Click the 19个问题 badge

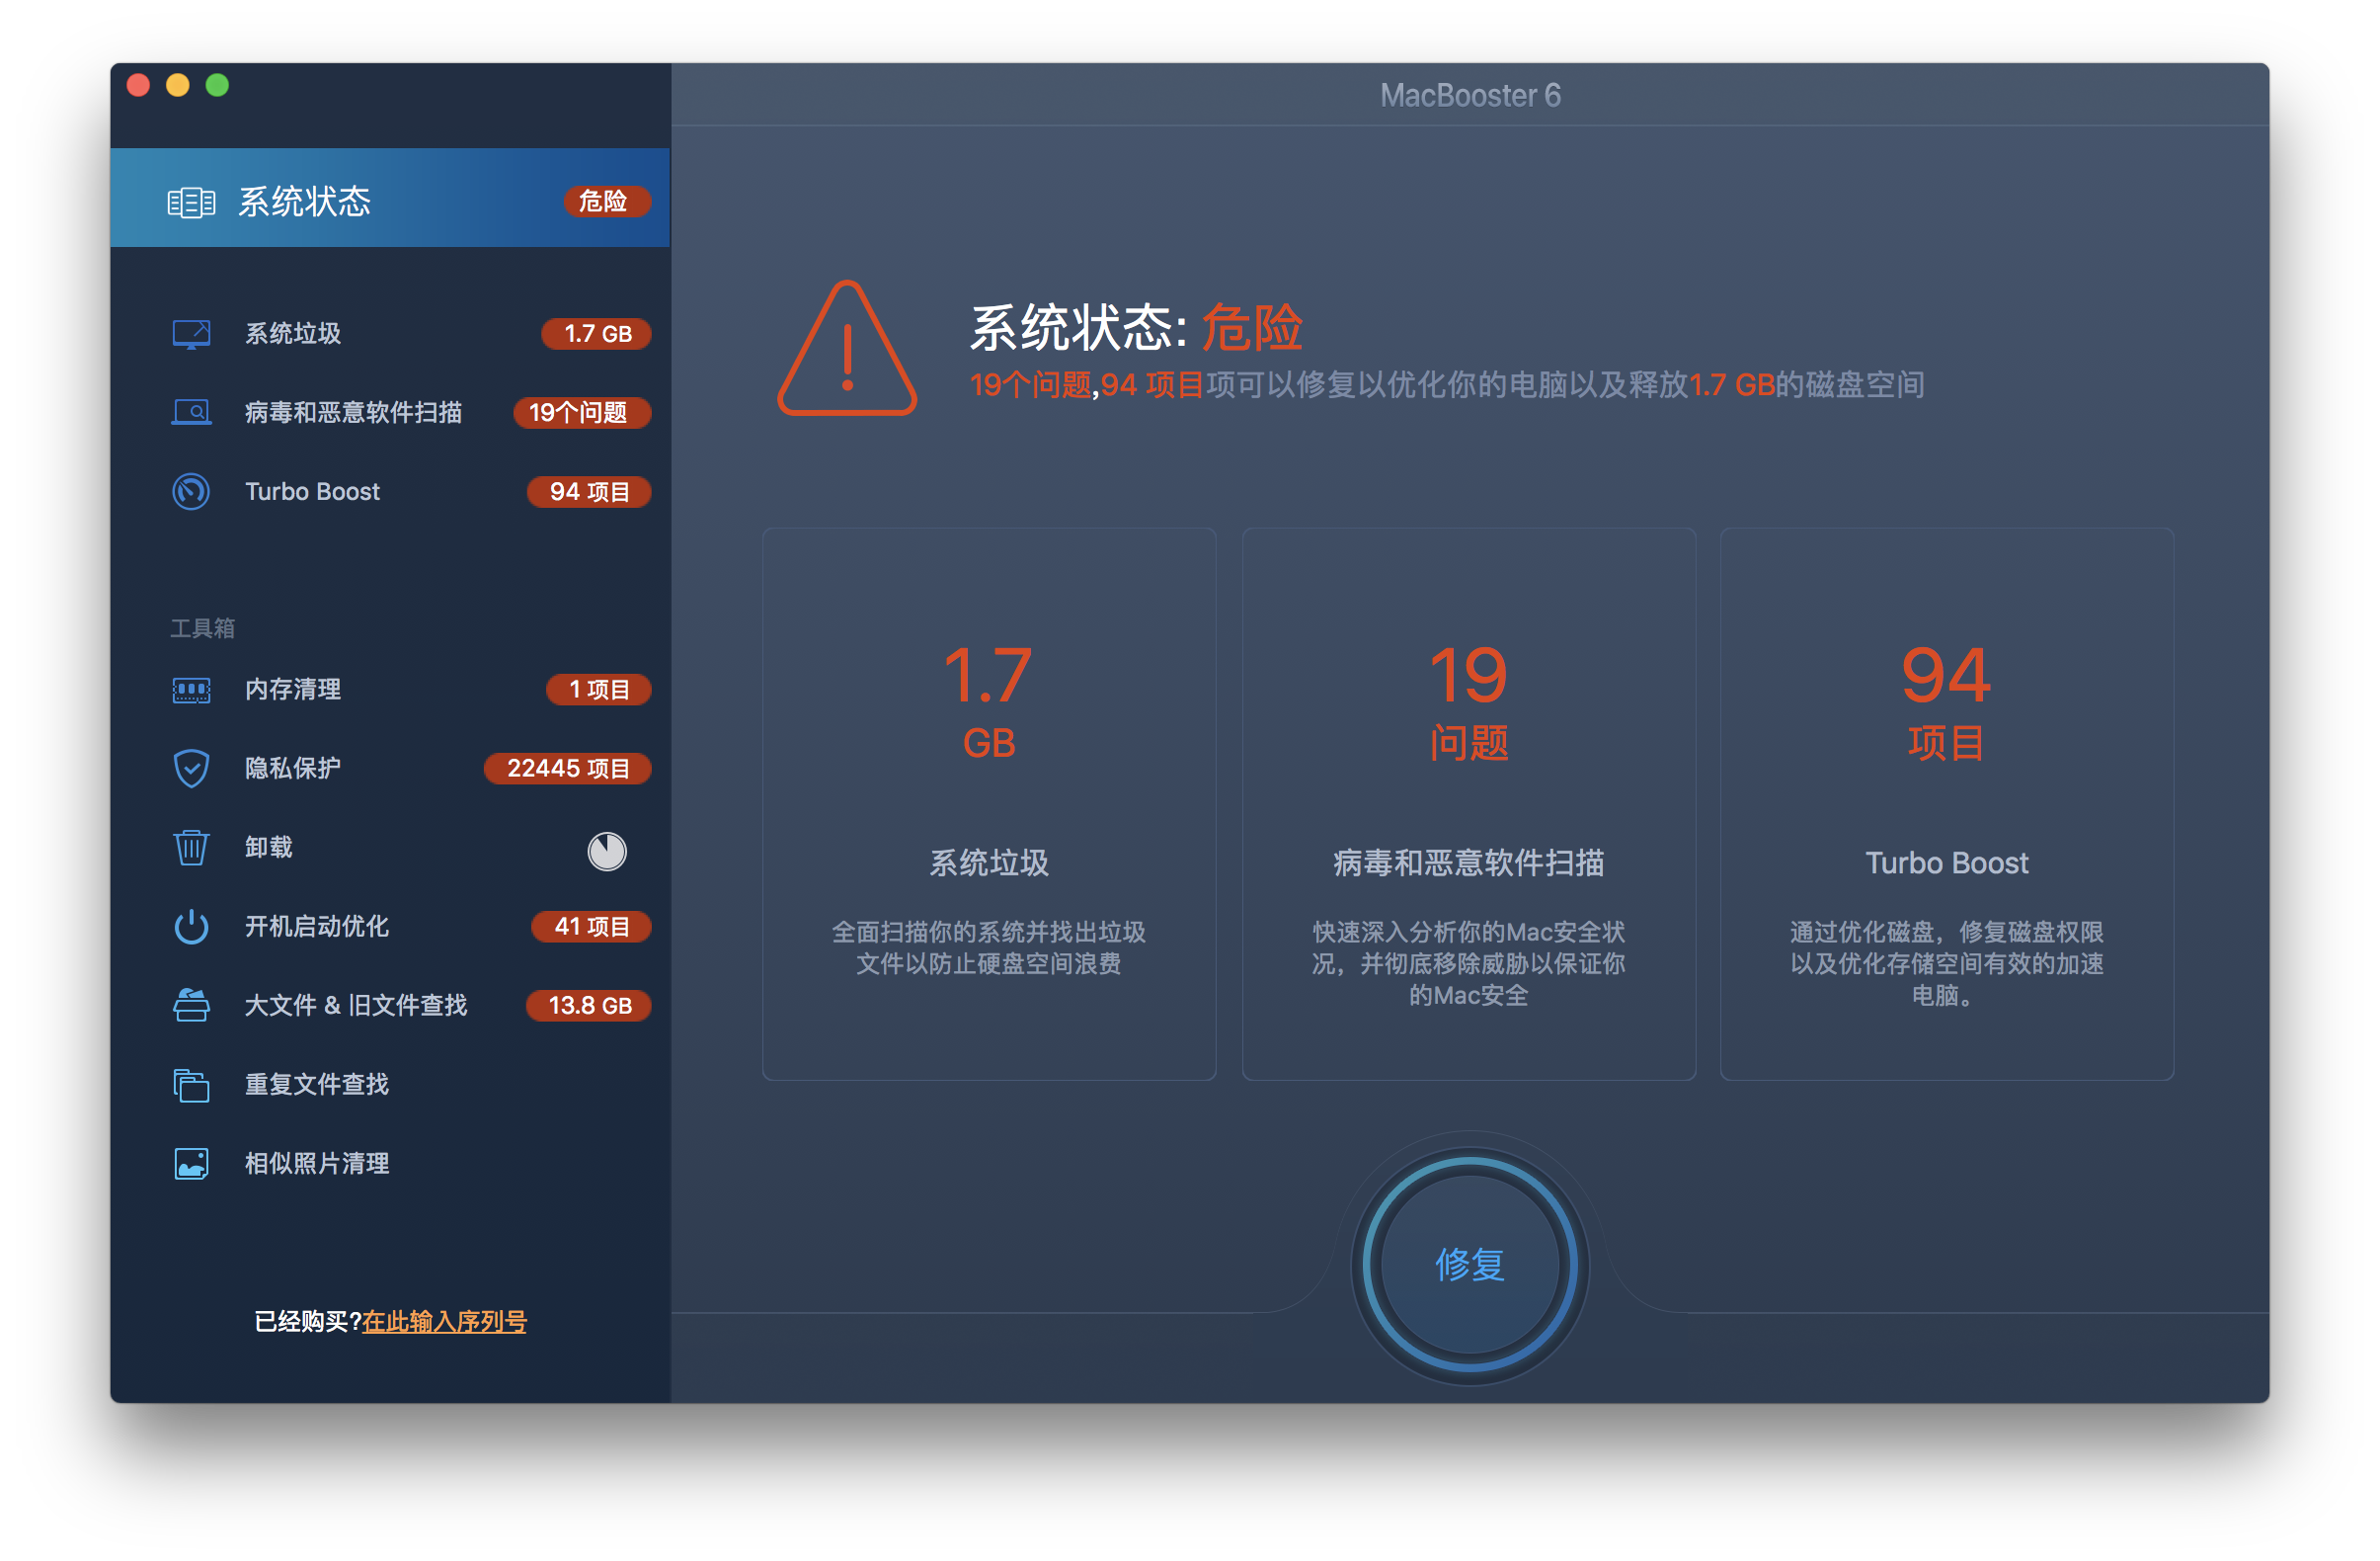point(582,412)
